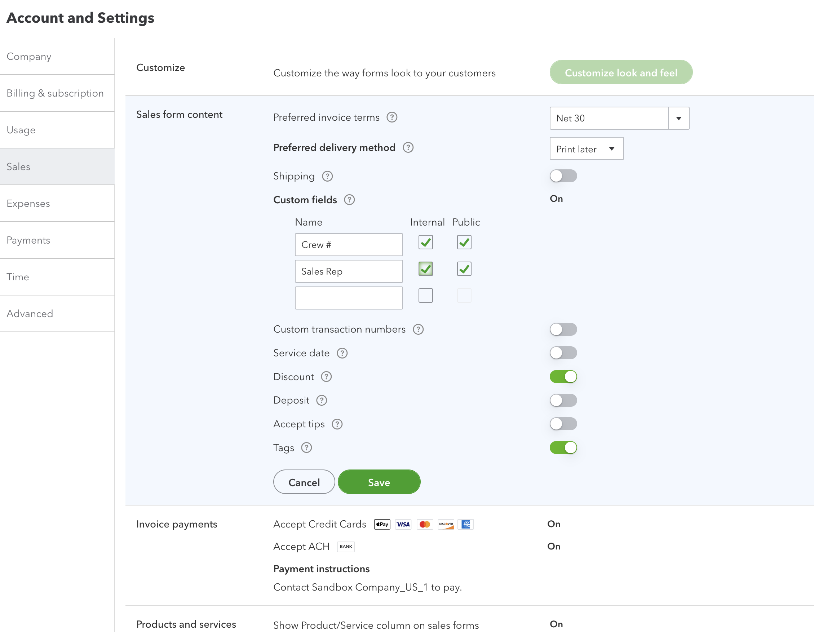Open the Net 30 invoice terms dropdown
Viewport: 814px width, 632px height.
click(x=678, y=119)
